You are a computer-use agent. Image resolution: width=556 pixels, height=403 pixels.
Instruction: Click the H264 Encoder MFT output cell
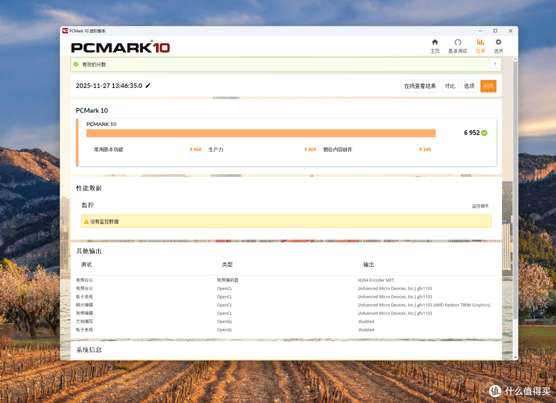pos(376,280)
